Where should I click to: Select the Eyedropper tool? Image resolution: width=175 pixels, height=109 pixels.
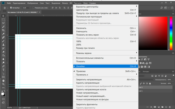click(3, 34)
